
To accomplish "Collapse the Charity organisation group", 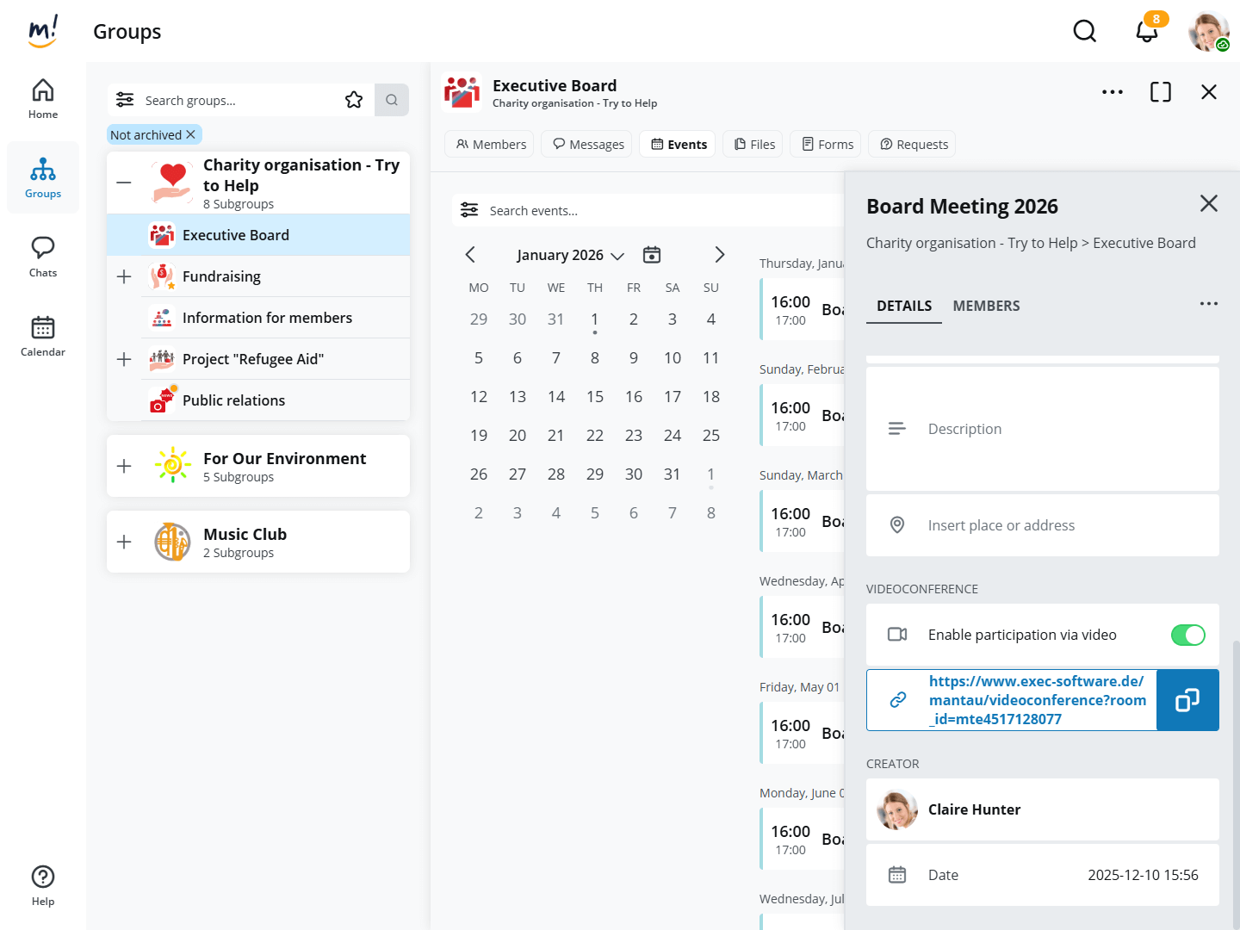I will 124,183.
